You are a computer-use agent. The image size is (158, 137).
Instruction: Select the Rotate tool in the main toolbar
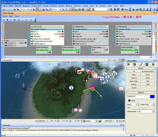pos(40,10)
